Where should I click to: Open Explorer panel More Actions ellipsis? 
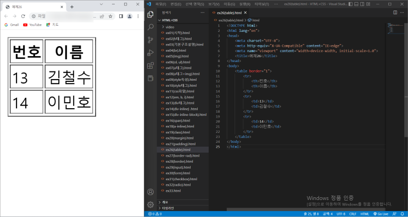tap(203, 13)
